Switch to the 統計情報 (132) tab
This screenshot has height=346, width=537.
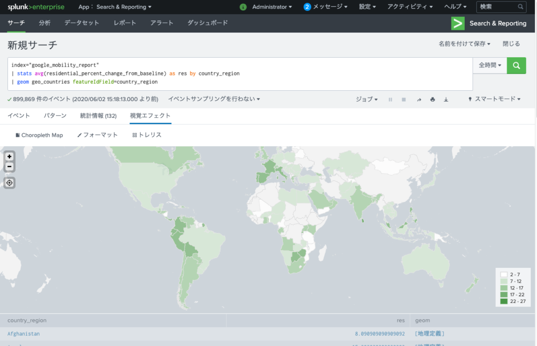click(98, 115)
